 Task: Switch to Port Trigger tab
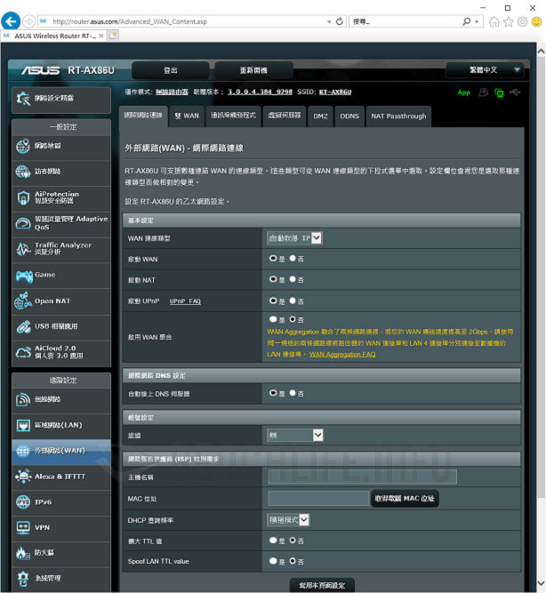(x=234, y=116)
